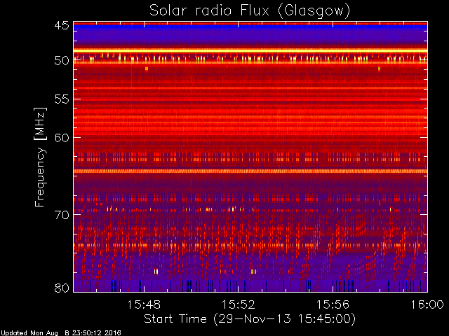
Task: Select the 15:52 time tick label
Action: click(x=239, y=304)
